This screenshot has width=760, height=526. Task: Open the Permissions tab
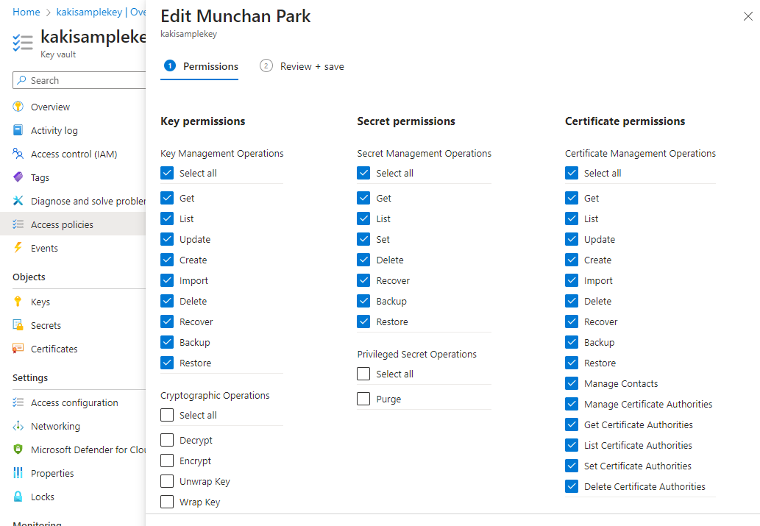tap(199, 66)
